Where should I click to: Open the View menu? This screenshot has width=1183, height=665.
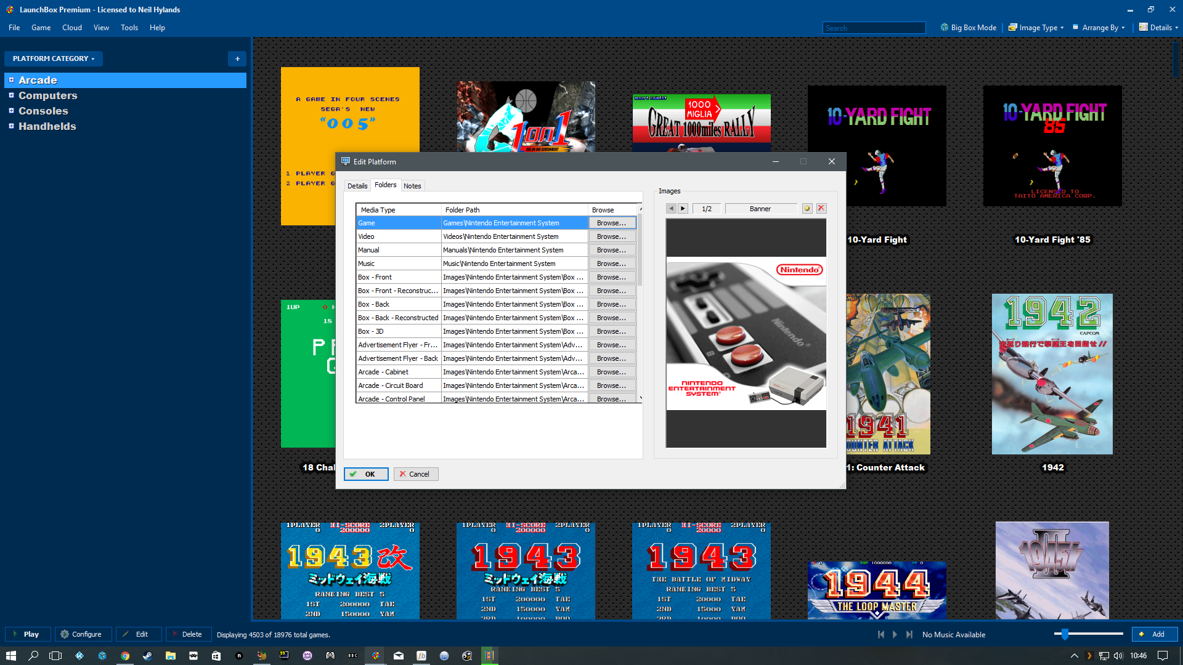(x=101, y=28)
